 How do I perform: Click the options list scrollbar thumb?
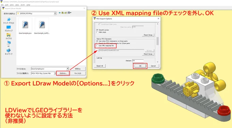[157, 41]
